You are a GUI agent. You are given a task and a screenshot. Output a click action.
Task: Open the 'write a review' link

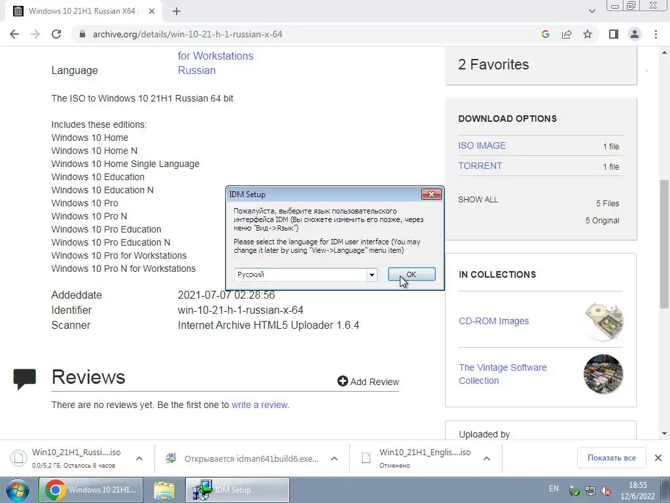(x=259, y=405)
